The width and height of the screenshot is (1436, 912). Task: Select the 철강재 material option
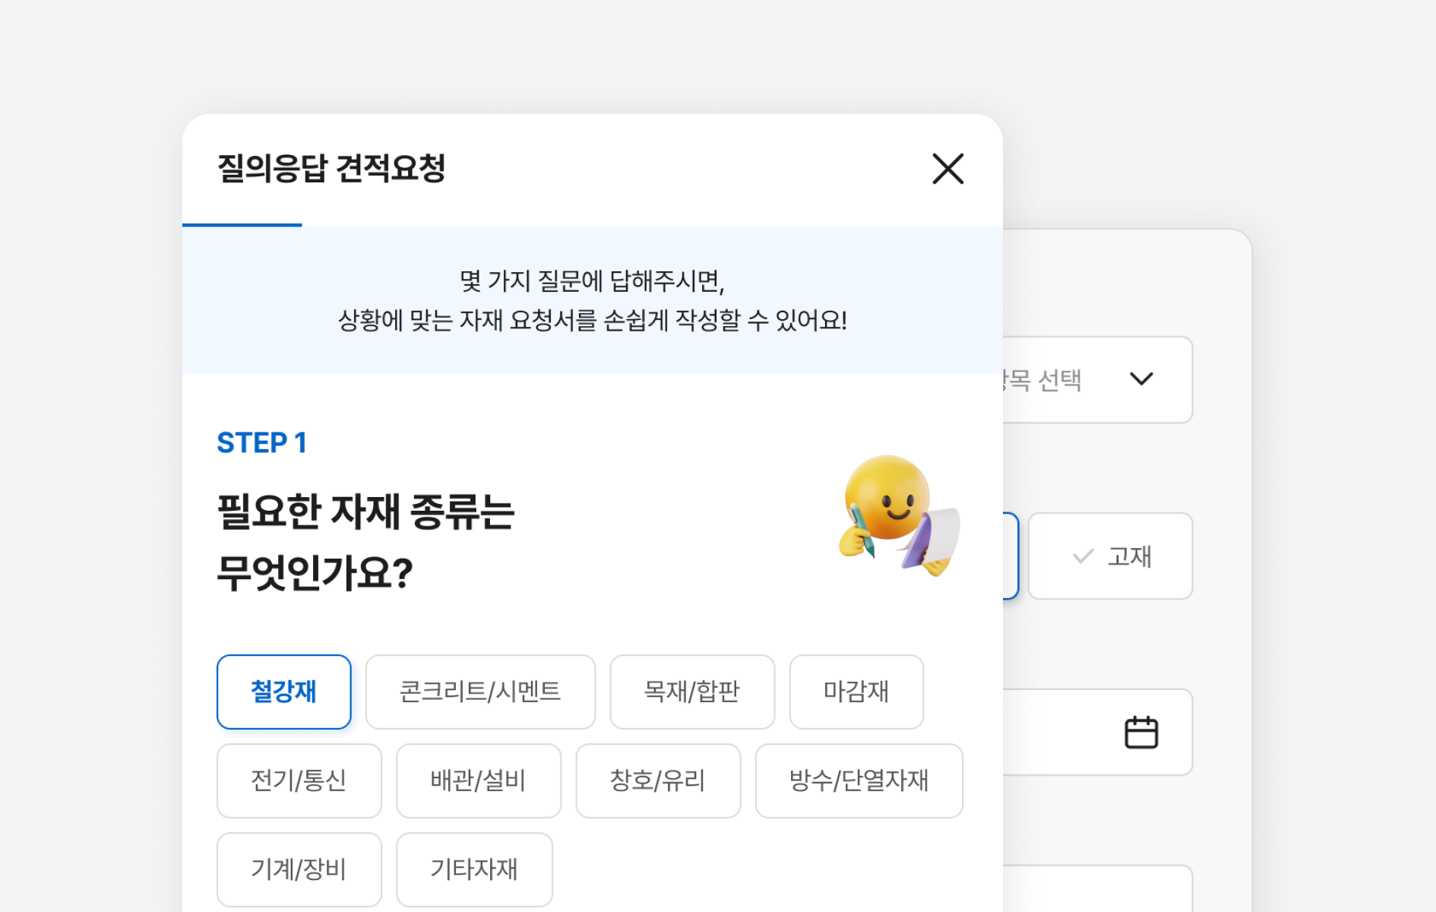(283, 692)
